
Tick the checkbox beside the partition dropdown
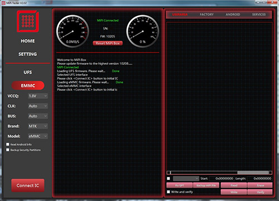coord(169,179)
